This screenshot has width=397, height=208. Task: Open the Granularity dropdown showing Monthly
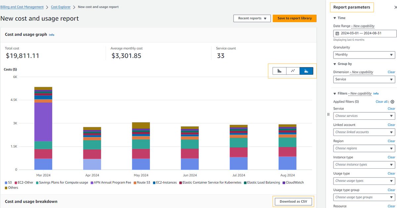click(364, 55)
